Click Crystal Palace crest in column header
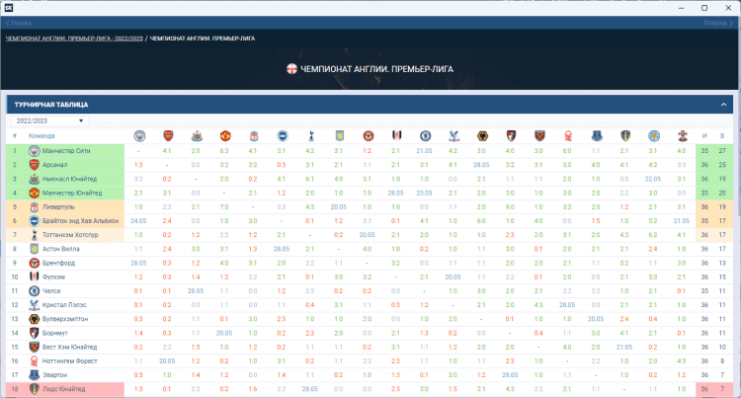Screen dimensions: 741x398 click(x=453, y=136)
